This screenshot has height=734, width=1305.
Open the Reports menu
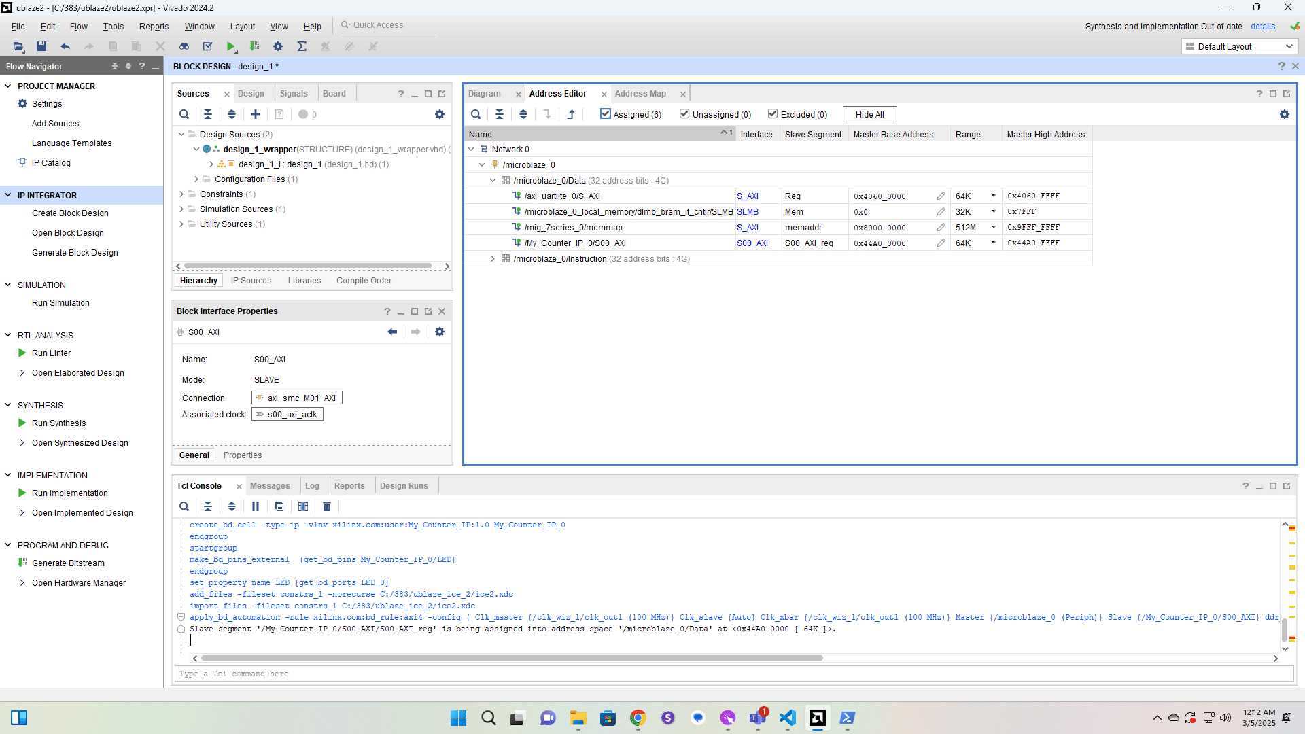[x=154, y=27]
